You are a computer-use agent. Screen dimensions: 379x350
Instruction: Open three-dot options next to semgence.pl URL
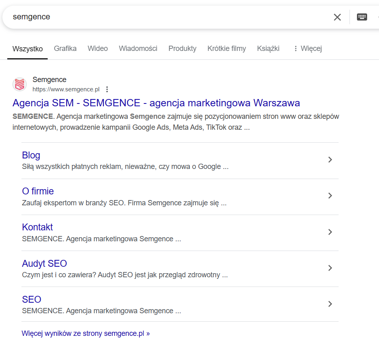(107, 89)
